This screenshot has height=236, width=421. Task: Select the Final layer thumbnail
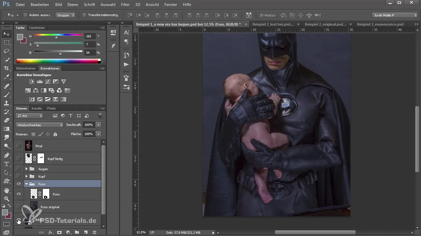point(29,146)
